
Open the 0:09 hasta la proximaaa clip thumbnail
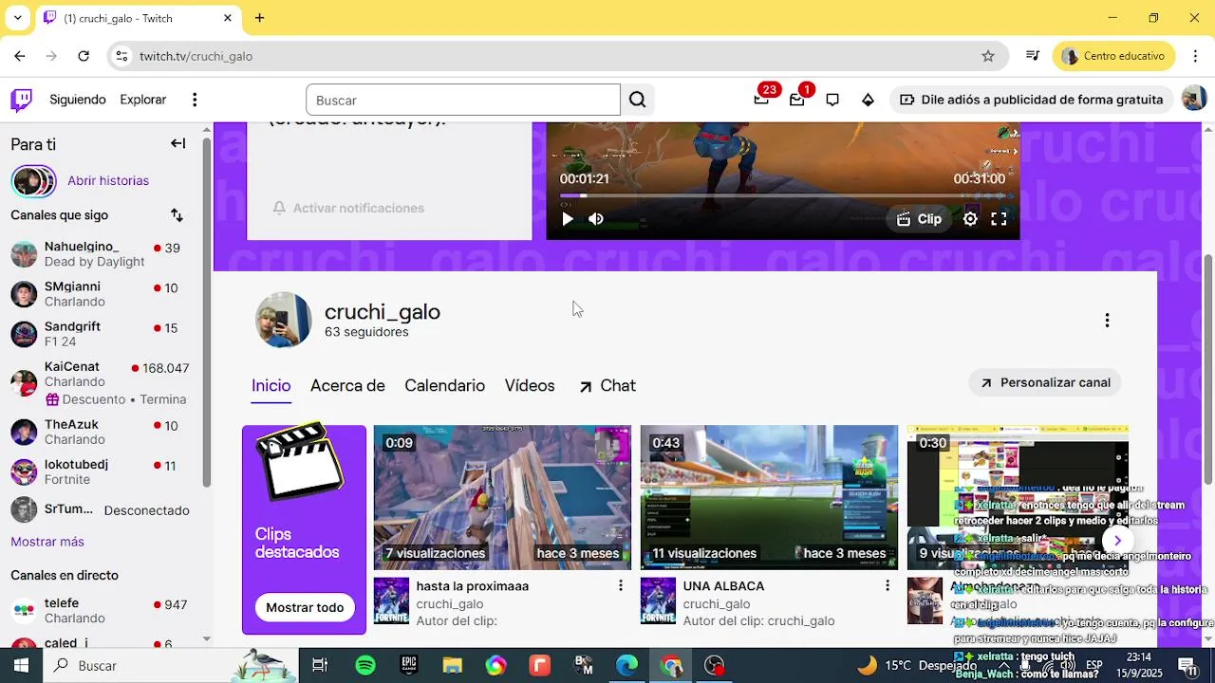(x=502, y=497)
